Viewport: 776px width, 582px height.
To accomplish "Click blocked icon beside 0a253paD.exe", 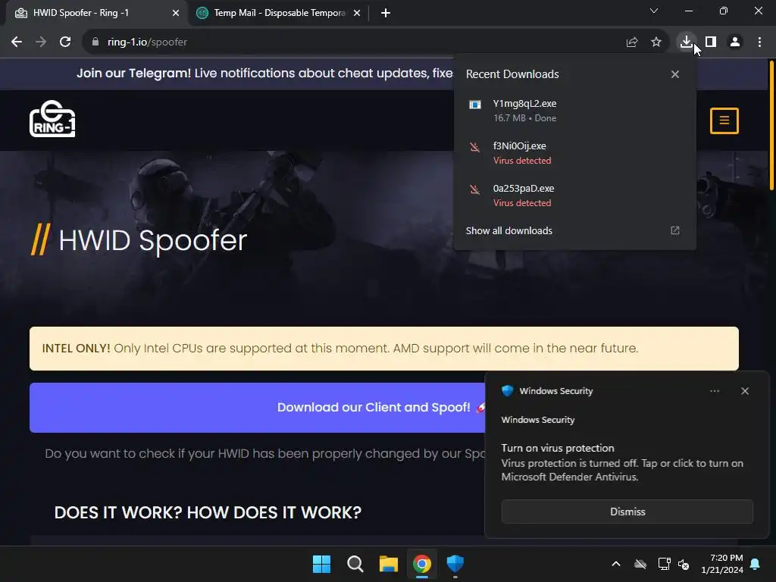I will click(x=474, y=189).
